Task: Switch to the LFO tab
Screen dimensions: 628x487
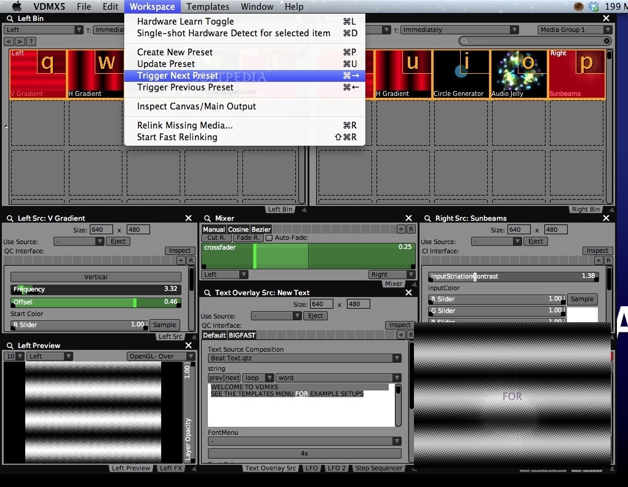Action: point(311,468)
